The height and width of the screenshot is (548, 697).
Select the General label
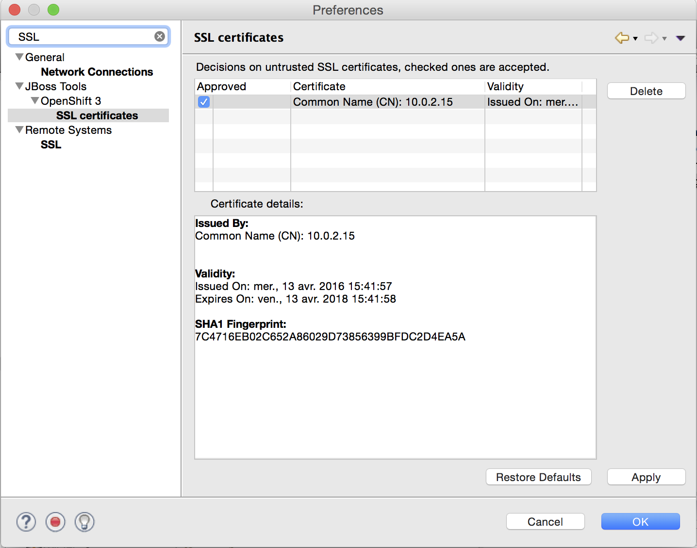(45, 57)
